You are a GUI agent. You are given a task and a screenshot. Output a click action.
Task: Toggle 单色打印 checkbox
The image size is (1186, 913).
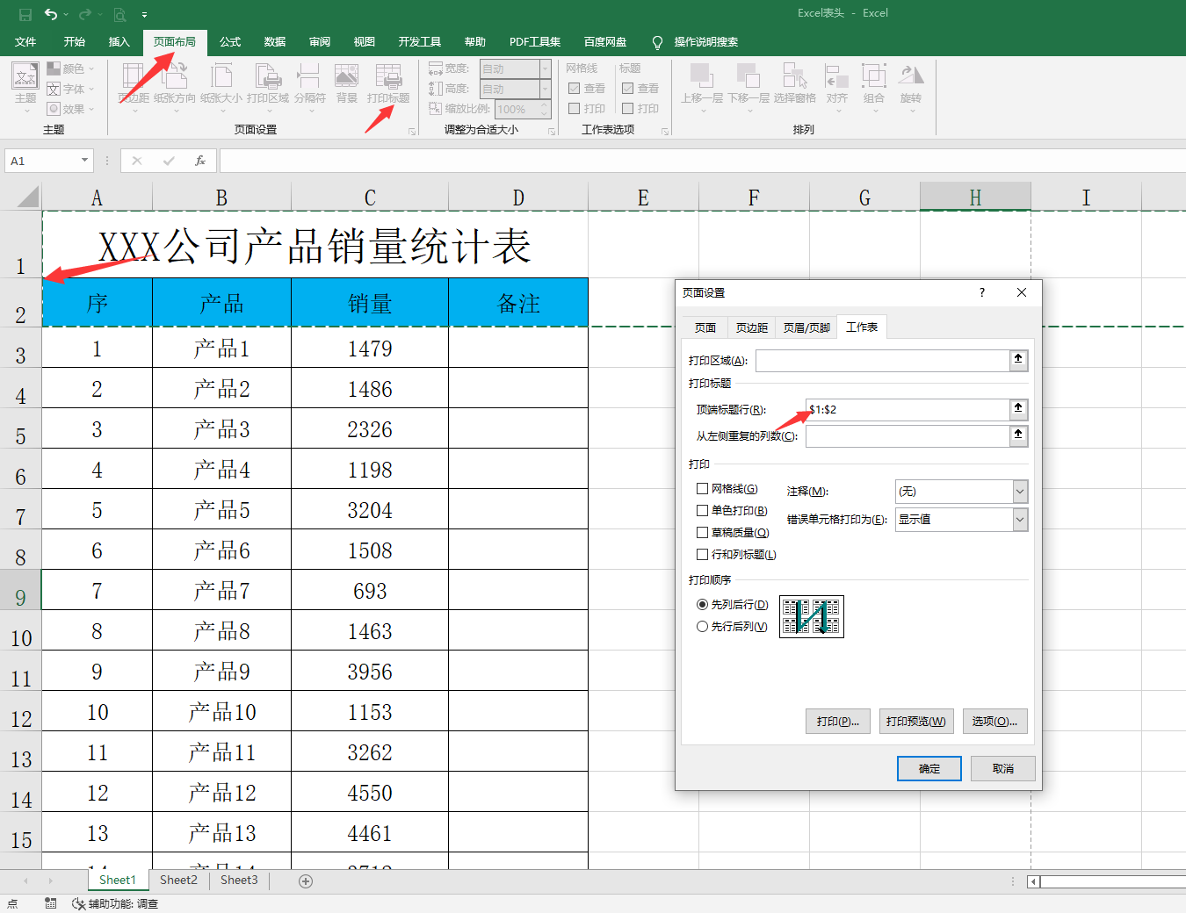tap(702, 511)
